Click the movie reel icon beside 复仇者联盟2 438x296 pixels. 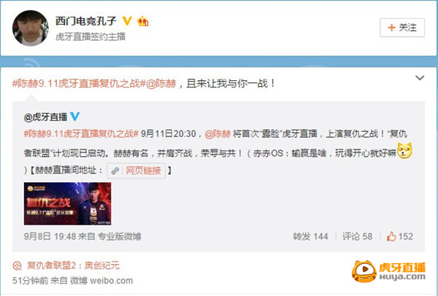17,265
